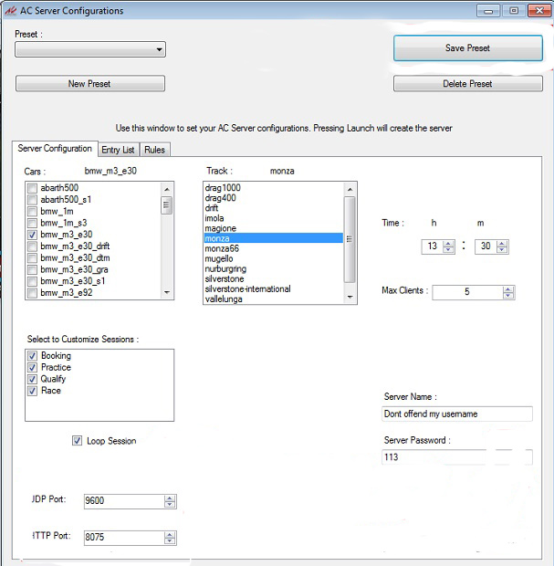554x566 pixels.
Task: Increase the hour value with up arrow
Action: (x=448, y=243)
